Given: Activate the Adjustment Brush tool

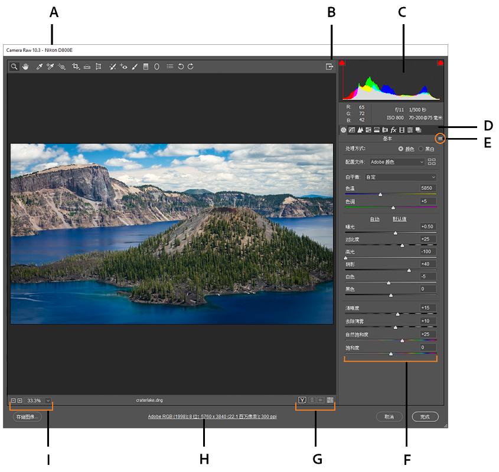Looking at the screenshot, I should [134, 66].
